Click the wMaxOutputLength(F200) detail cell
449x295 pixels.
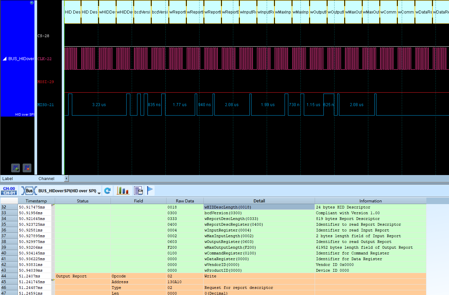(259, 247)
